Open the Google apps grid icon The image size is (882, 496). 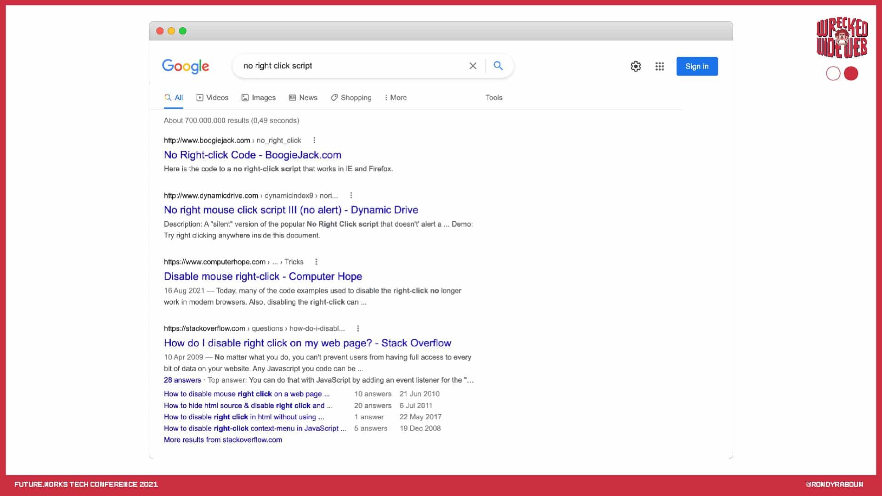tap(660, 66)
